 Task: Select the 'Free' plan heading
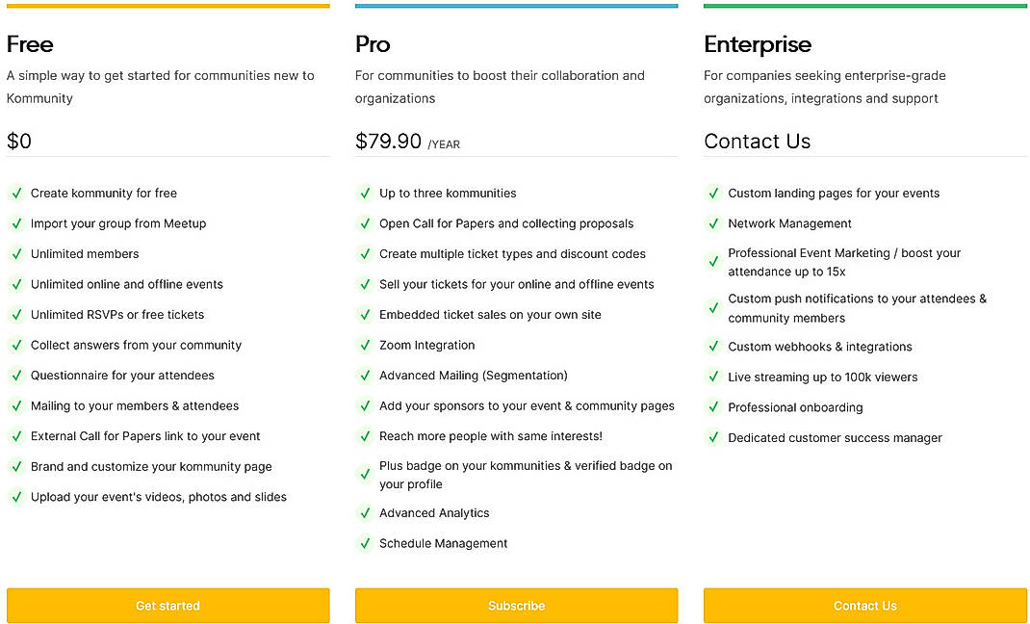(29, 44)
